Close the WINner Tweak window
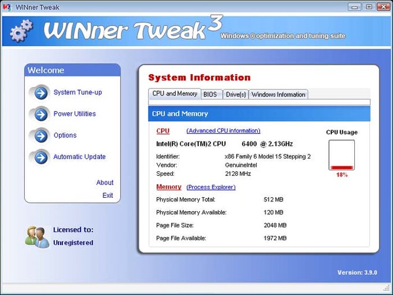 383,7
